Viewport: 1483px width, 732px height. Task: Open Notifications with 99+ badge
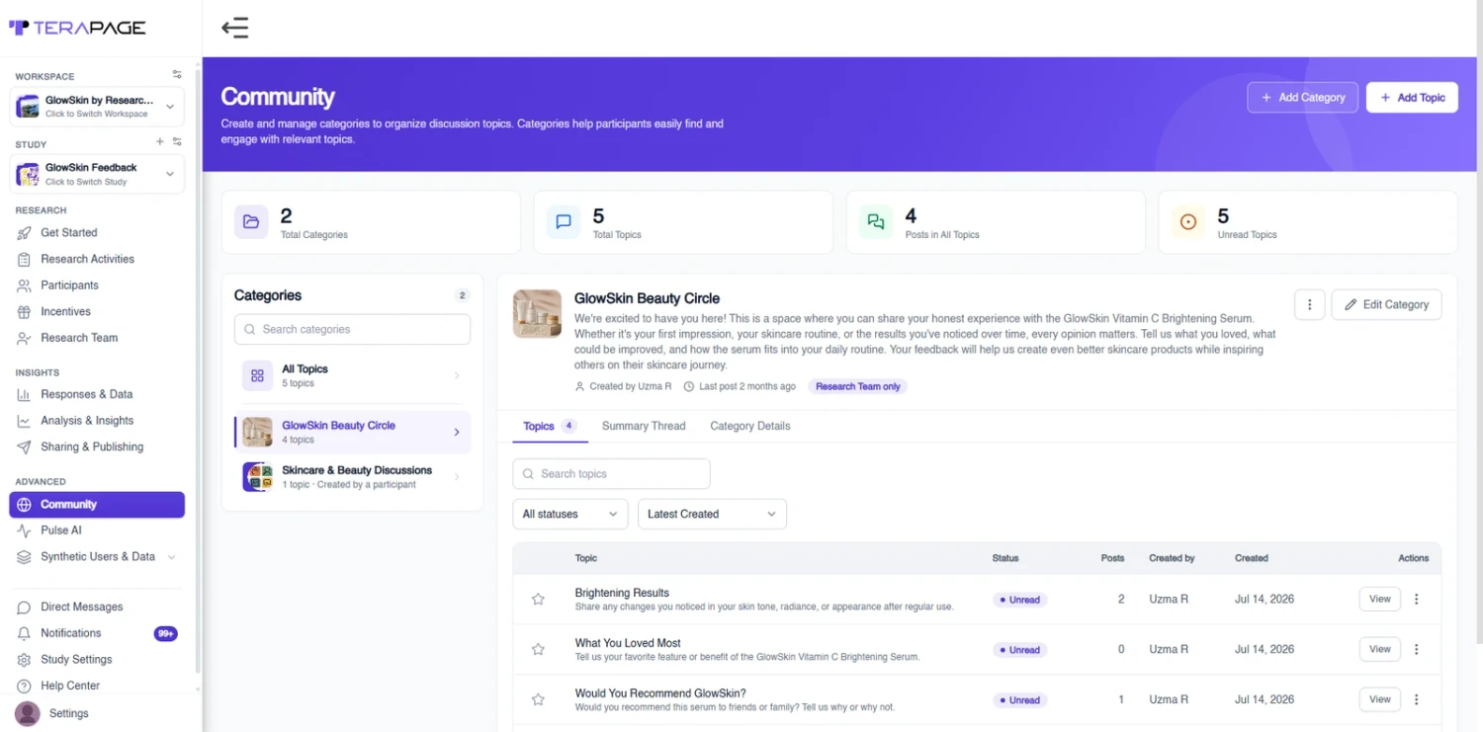coord(97,633)
